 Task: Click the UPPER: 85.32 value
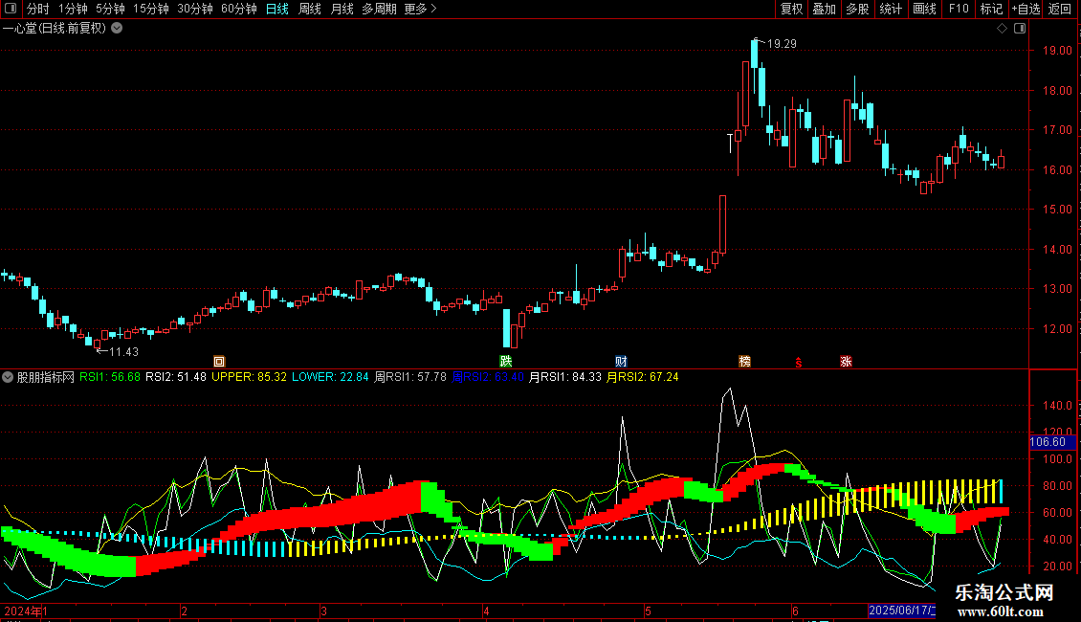(x=249, y=377)
